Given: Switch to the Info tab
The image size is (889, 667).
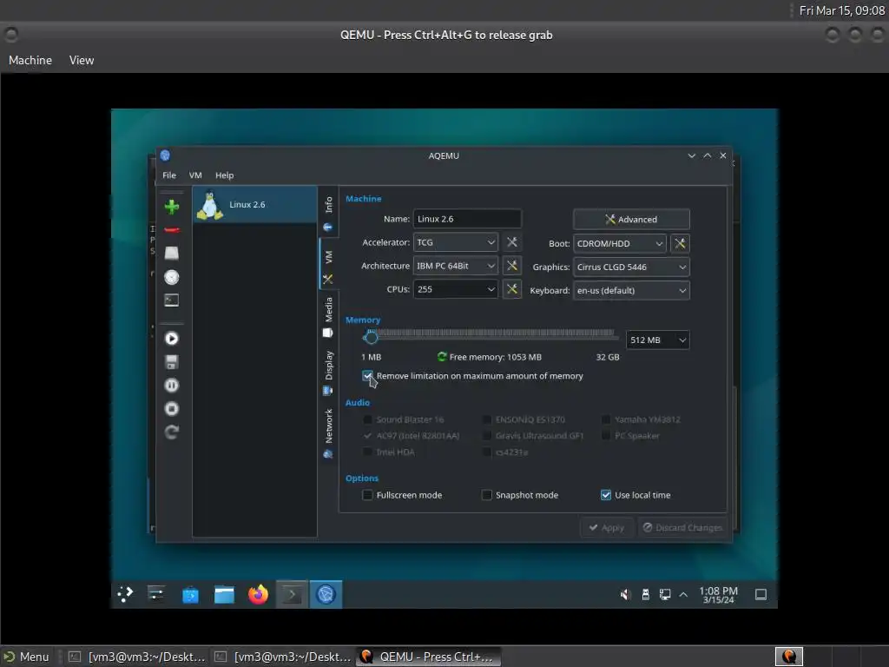Looking at the screenshot, I should [328, 212].
